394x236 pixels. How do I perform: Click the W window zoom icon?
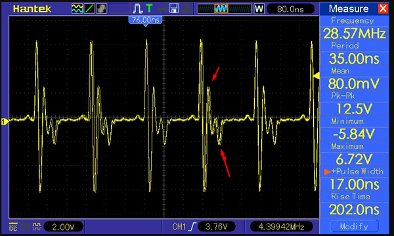click(259, 9)
